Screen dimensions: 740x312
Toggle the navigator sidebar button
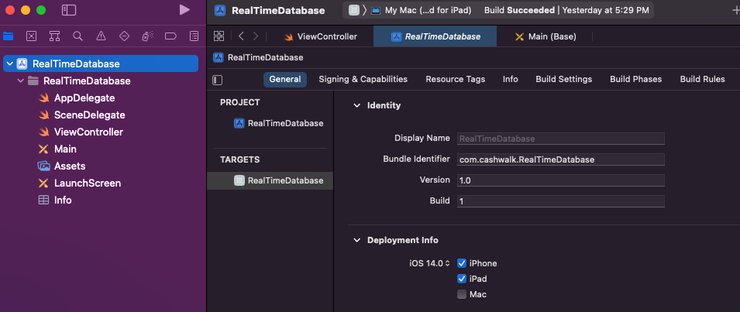pos(69,10)
